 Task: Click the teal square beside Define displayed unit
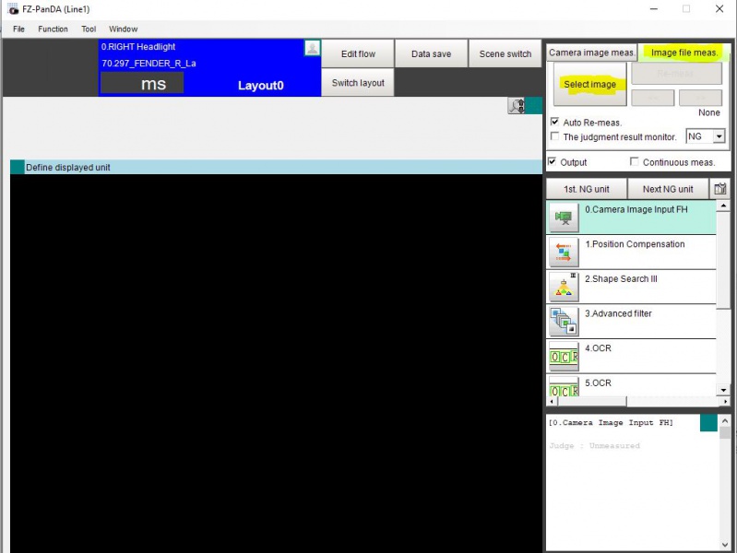[18, 167]
